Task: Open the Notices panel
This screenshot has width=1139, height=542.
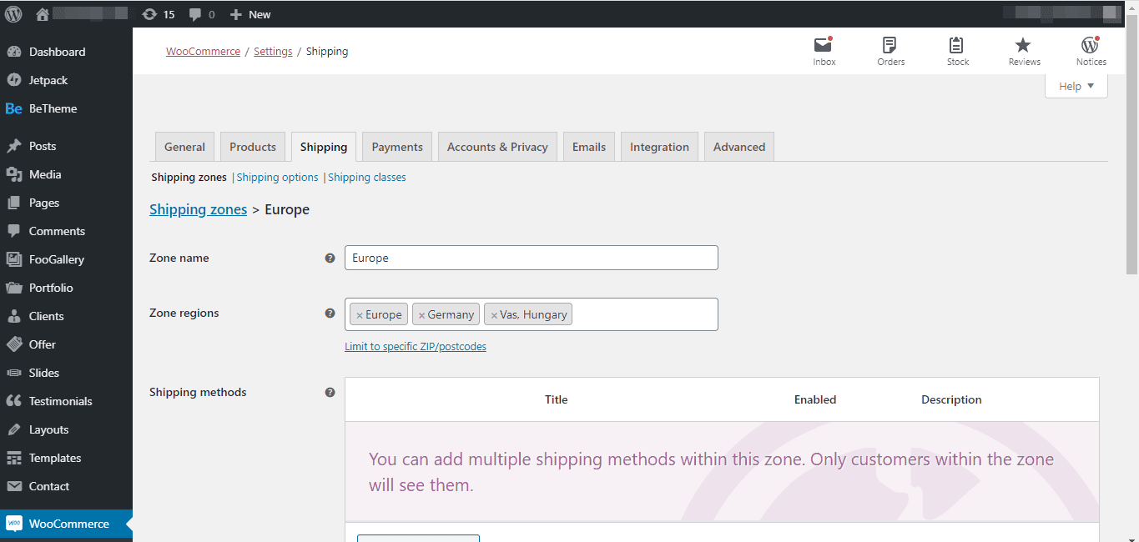Action: coord(1091,51)
